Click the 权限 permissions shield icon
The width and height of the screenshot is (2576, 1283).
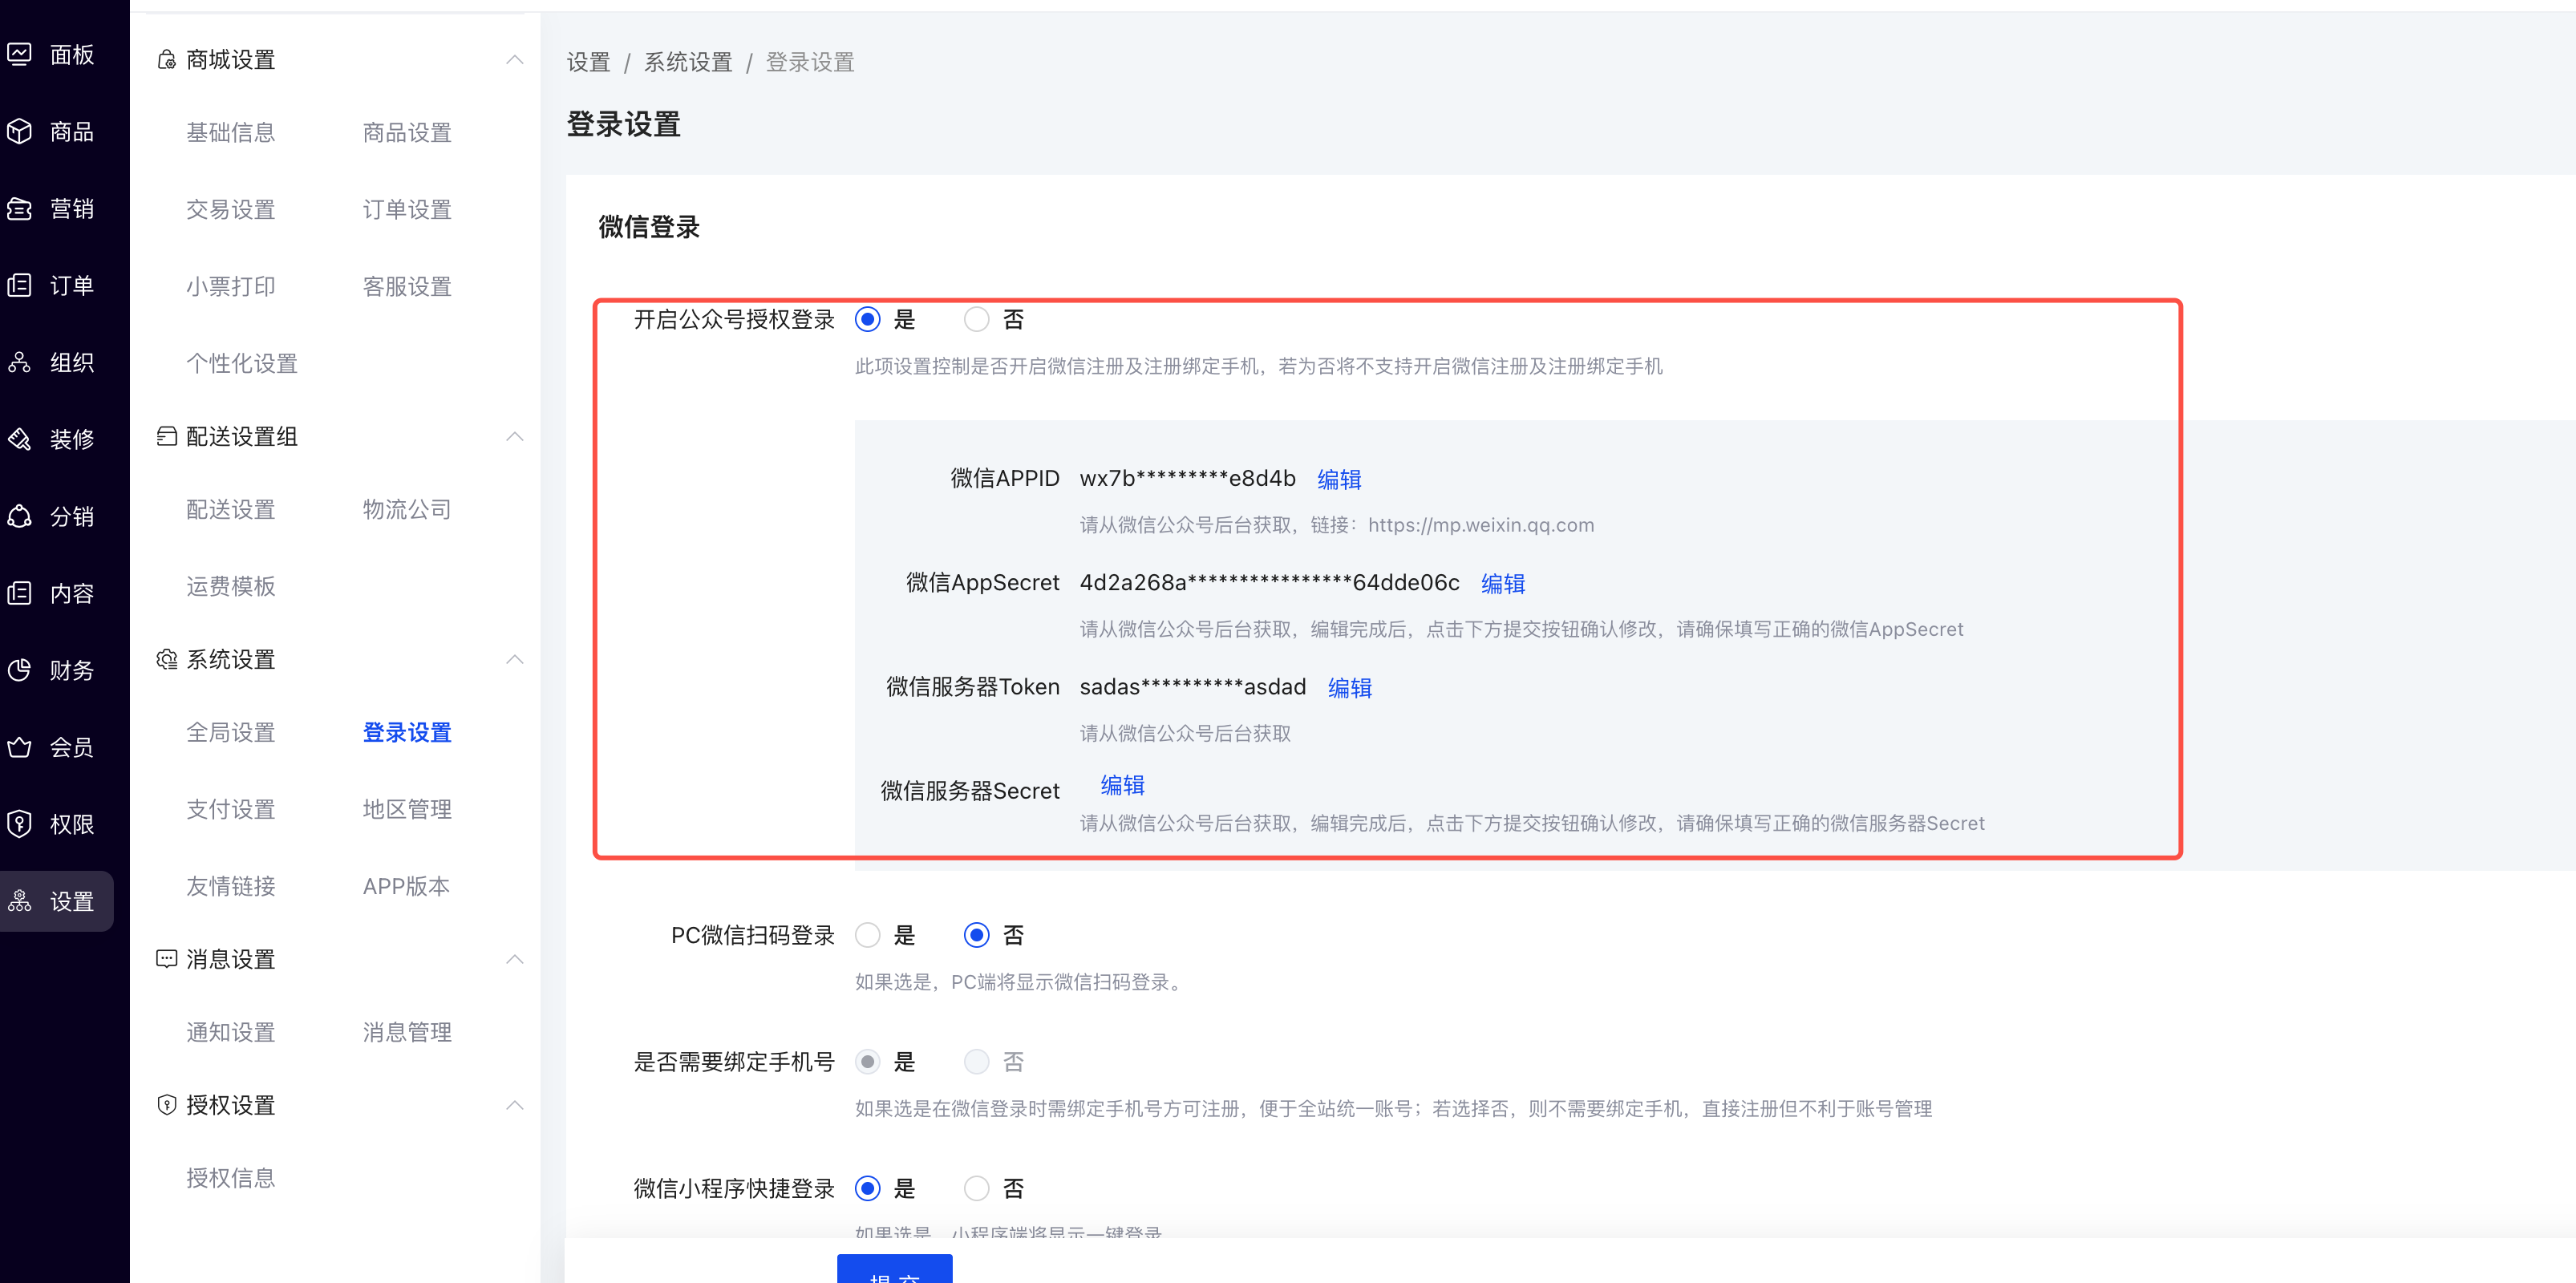(x=20, y=824)
